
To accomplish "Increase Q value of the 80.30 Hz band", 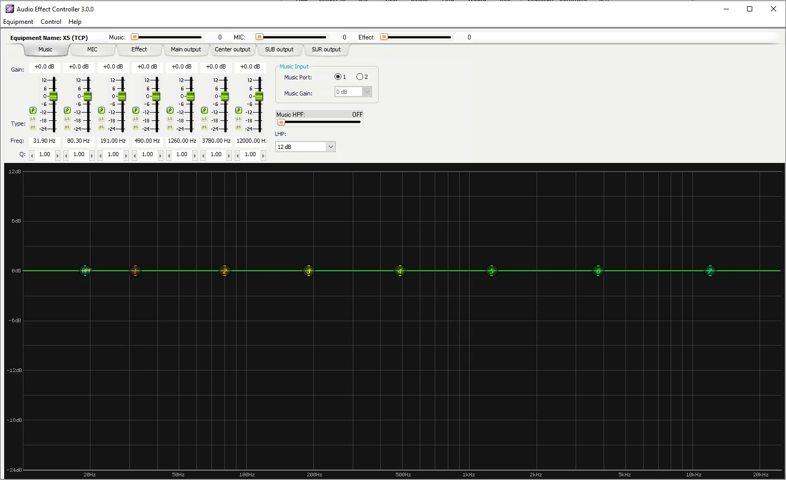I will [92, 155].
